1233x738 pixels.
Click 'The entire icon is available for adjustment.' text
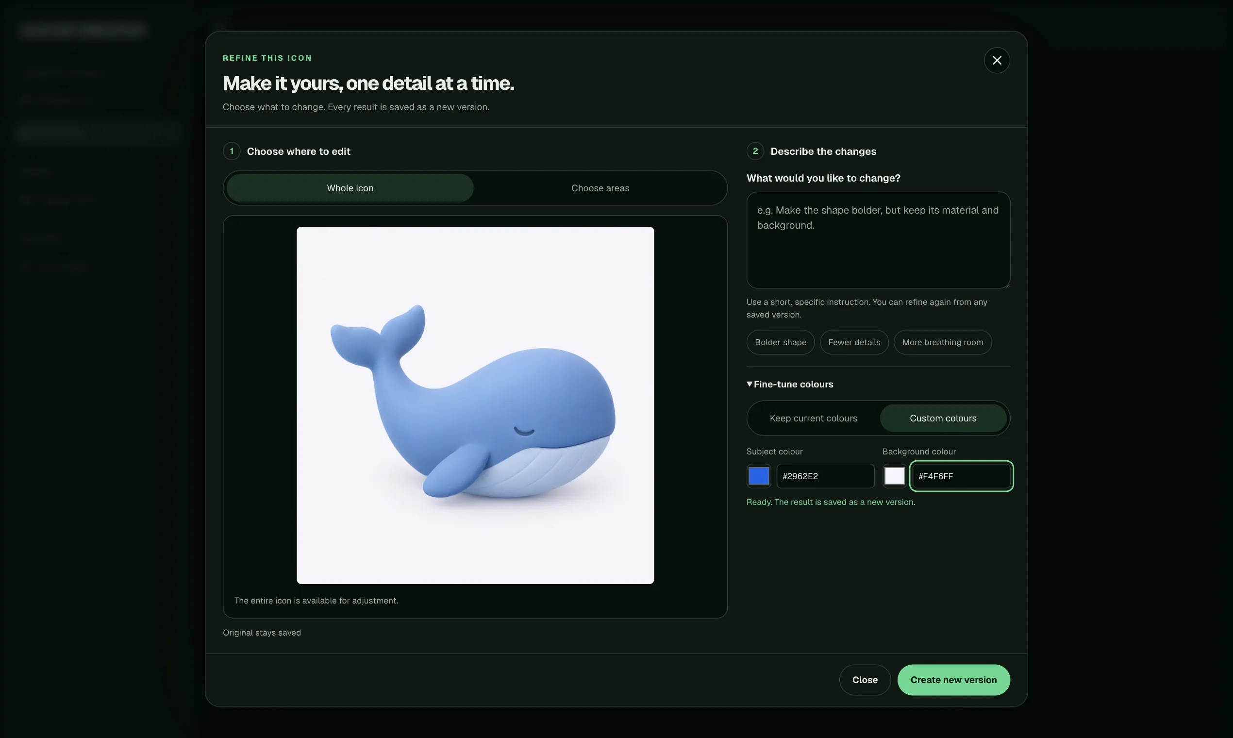316,601
